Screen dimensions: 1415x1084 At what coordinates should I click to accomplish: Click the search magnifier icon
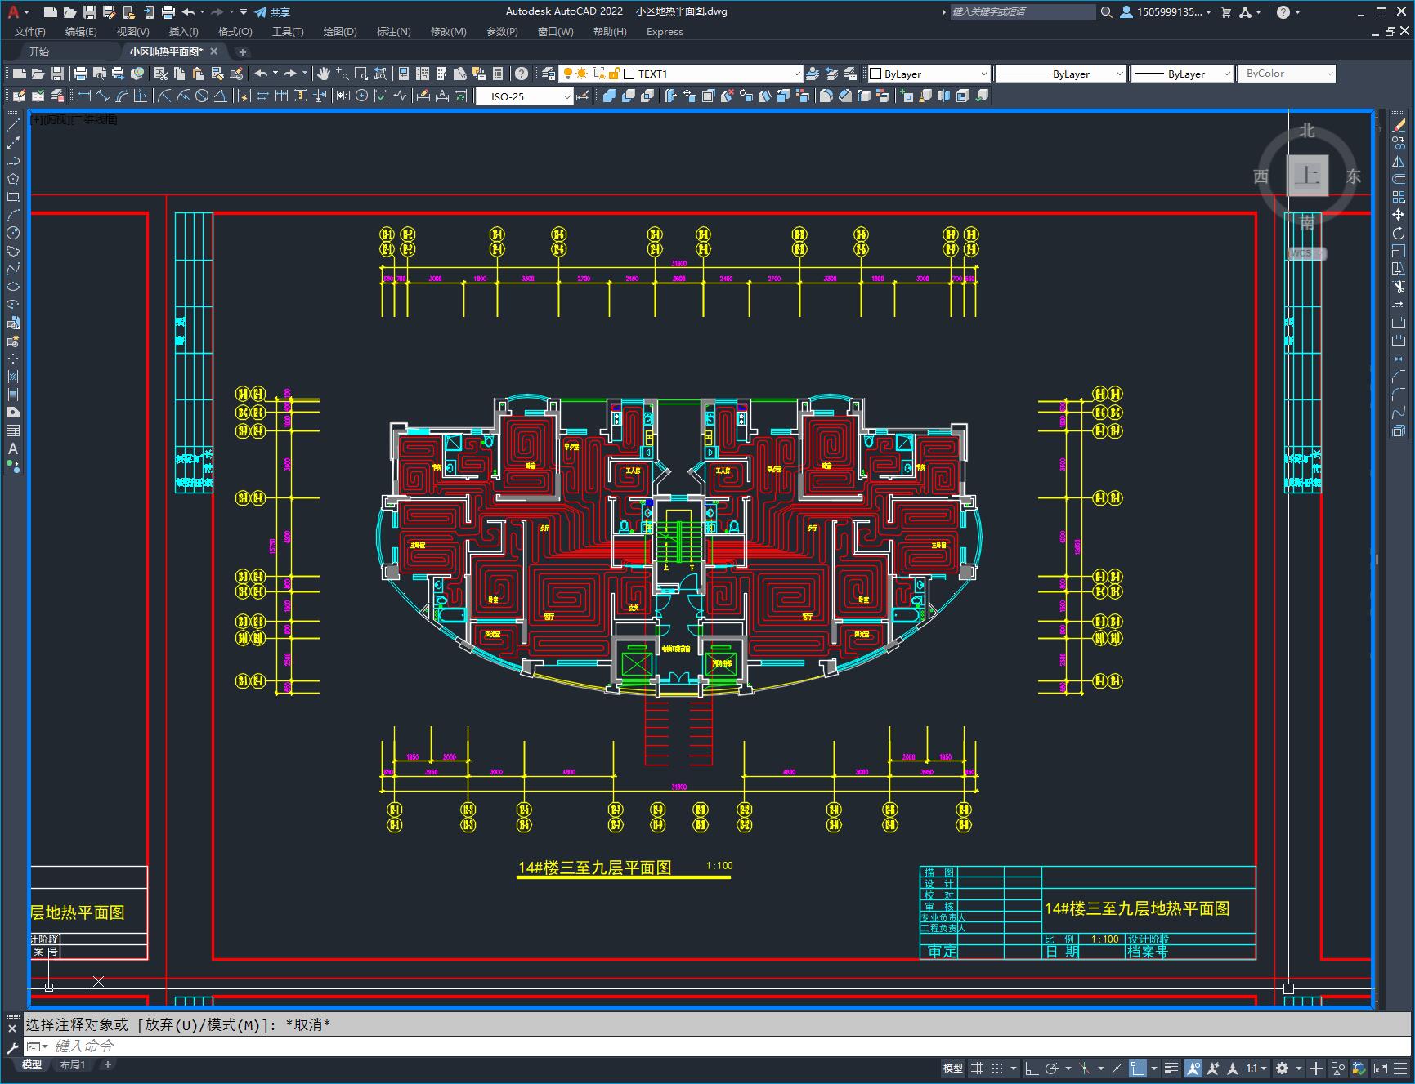click(x=1107, y=11)
